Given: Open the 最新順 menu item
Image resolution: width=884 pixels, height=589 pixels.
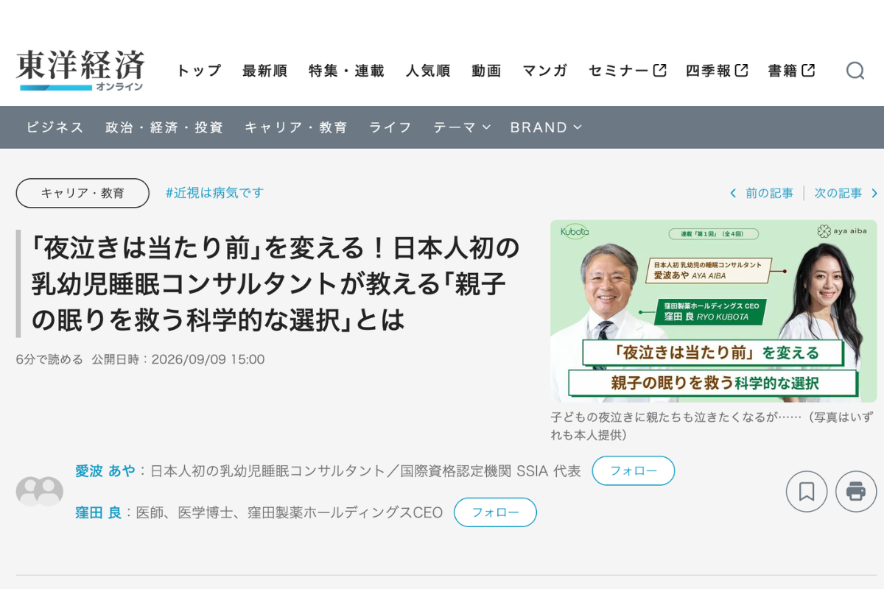Looking at the screenshot, I should [x=265, y=71].
